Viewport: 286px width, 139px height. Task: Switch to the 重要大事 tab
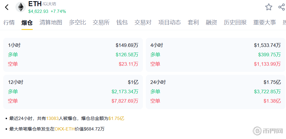pos(264,22)
